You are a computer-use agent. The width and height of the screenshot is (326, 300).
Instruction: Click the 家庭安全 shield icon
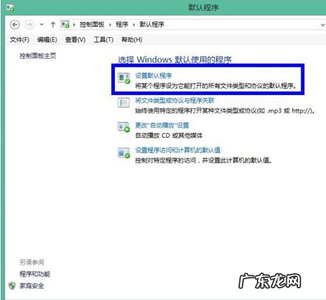click(12, 286)
